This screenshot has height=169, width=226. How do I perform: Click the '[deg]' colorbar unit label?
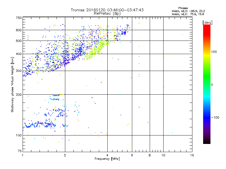coord(207,23)
